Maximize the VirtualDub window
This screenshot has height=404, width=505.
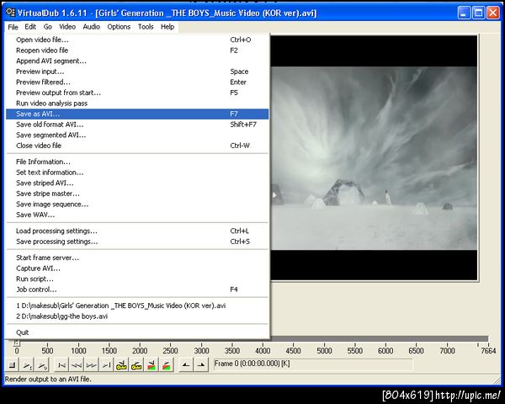tap(479, 13)
